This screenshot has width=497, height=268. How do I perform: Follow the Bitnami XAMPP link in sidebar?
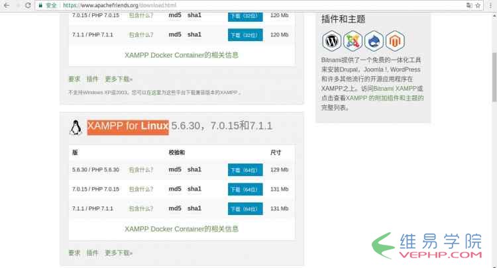click(395, 89)
